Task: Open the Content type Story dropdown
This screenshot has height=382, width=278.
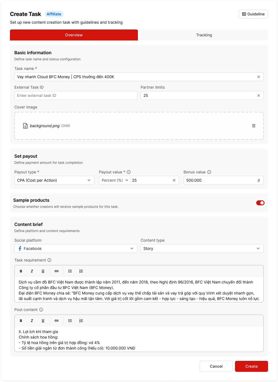Action: [202, 249]
